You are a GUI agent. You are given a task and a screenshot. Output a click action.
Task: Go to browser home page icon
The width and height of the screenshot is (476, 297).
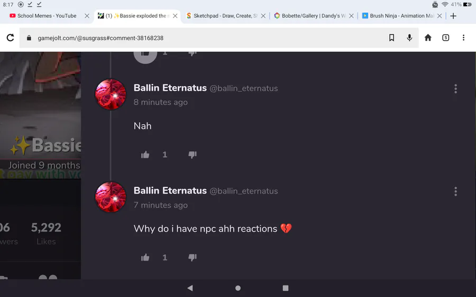pos(428,37)
